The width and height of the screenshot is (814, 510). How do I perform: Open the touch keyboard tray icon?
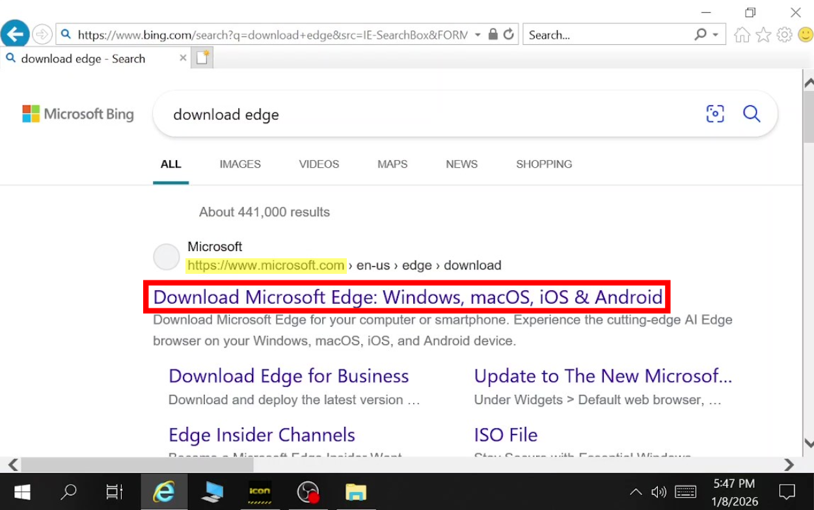point(686,492)
